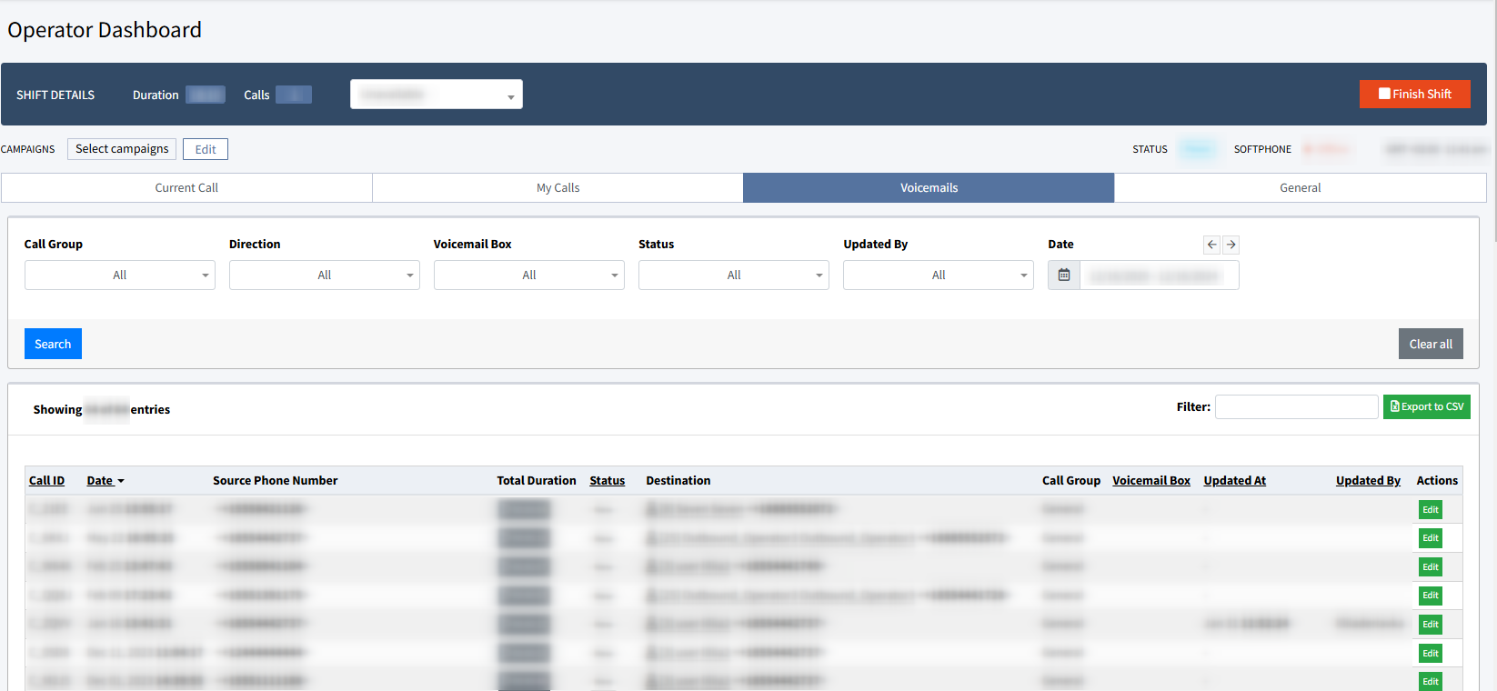Image resolution: width=1497 pixels, height=691 pixels.
Task: Switch to the Current Call tab
Action: pos(186,188)
